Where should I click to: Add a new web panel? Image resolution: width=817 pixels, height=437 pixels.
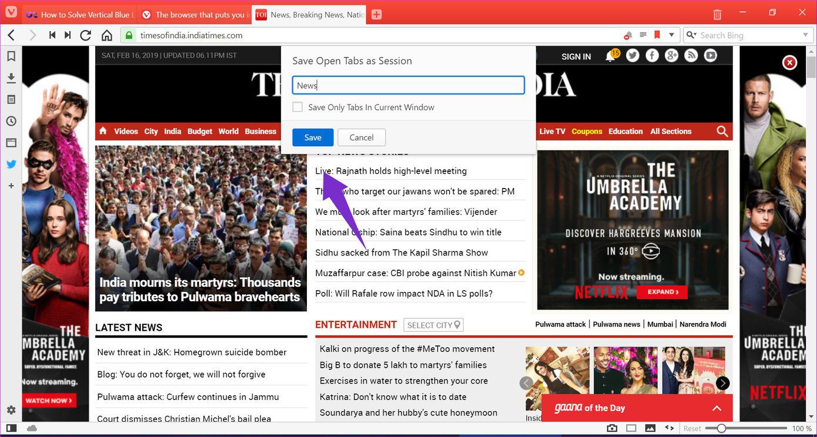point(11,186)
